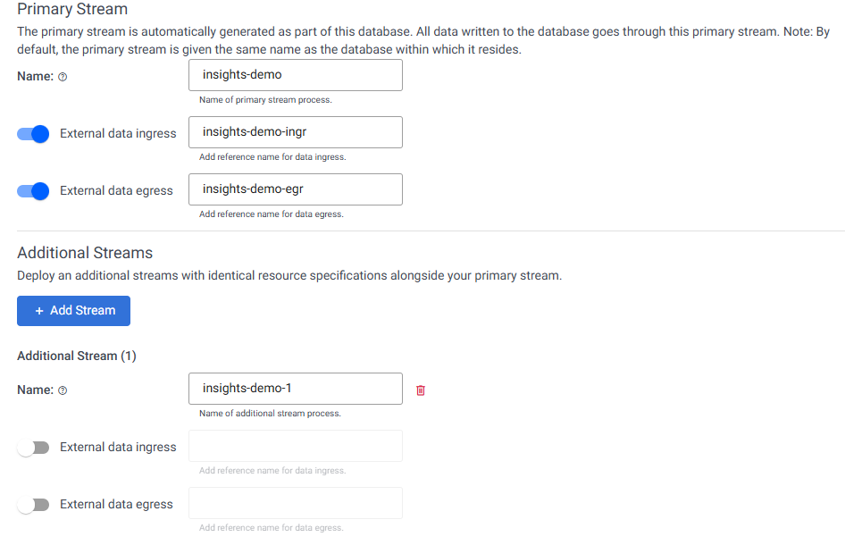Click empty ingress reference field of additional stream
This screenshot has height=545, width=845.
(296, 446)
